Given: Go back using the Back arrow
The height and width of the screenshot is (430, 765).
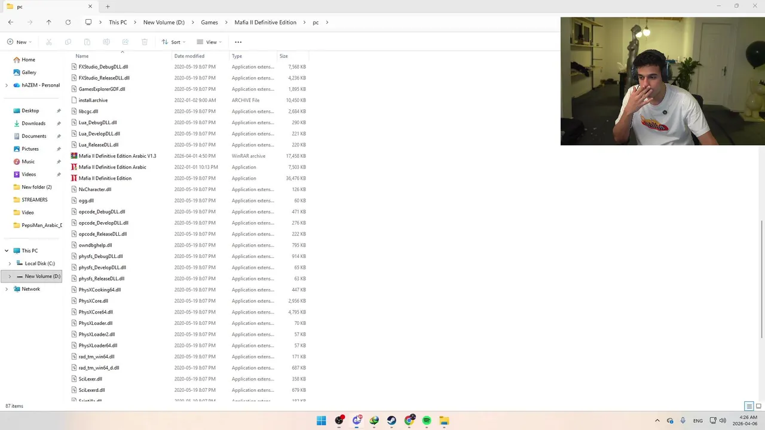Looking at the screenshot, I should point(11,22).
